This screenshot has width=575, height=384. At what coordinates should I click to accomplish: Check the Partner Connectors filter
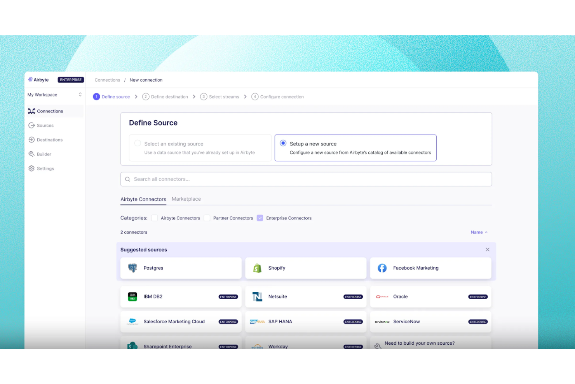pos(207,218)
